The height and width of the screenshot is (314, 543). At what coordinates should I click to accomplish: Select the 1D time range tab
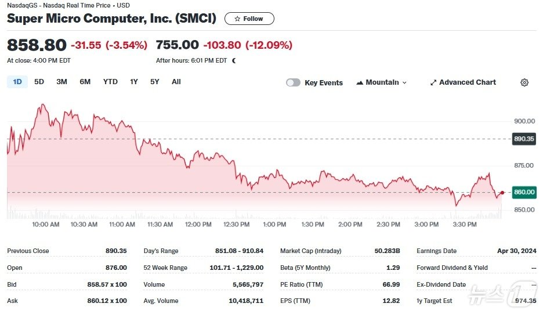coord(17,82)
